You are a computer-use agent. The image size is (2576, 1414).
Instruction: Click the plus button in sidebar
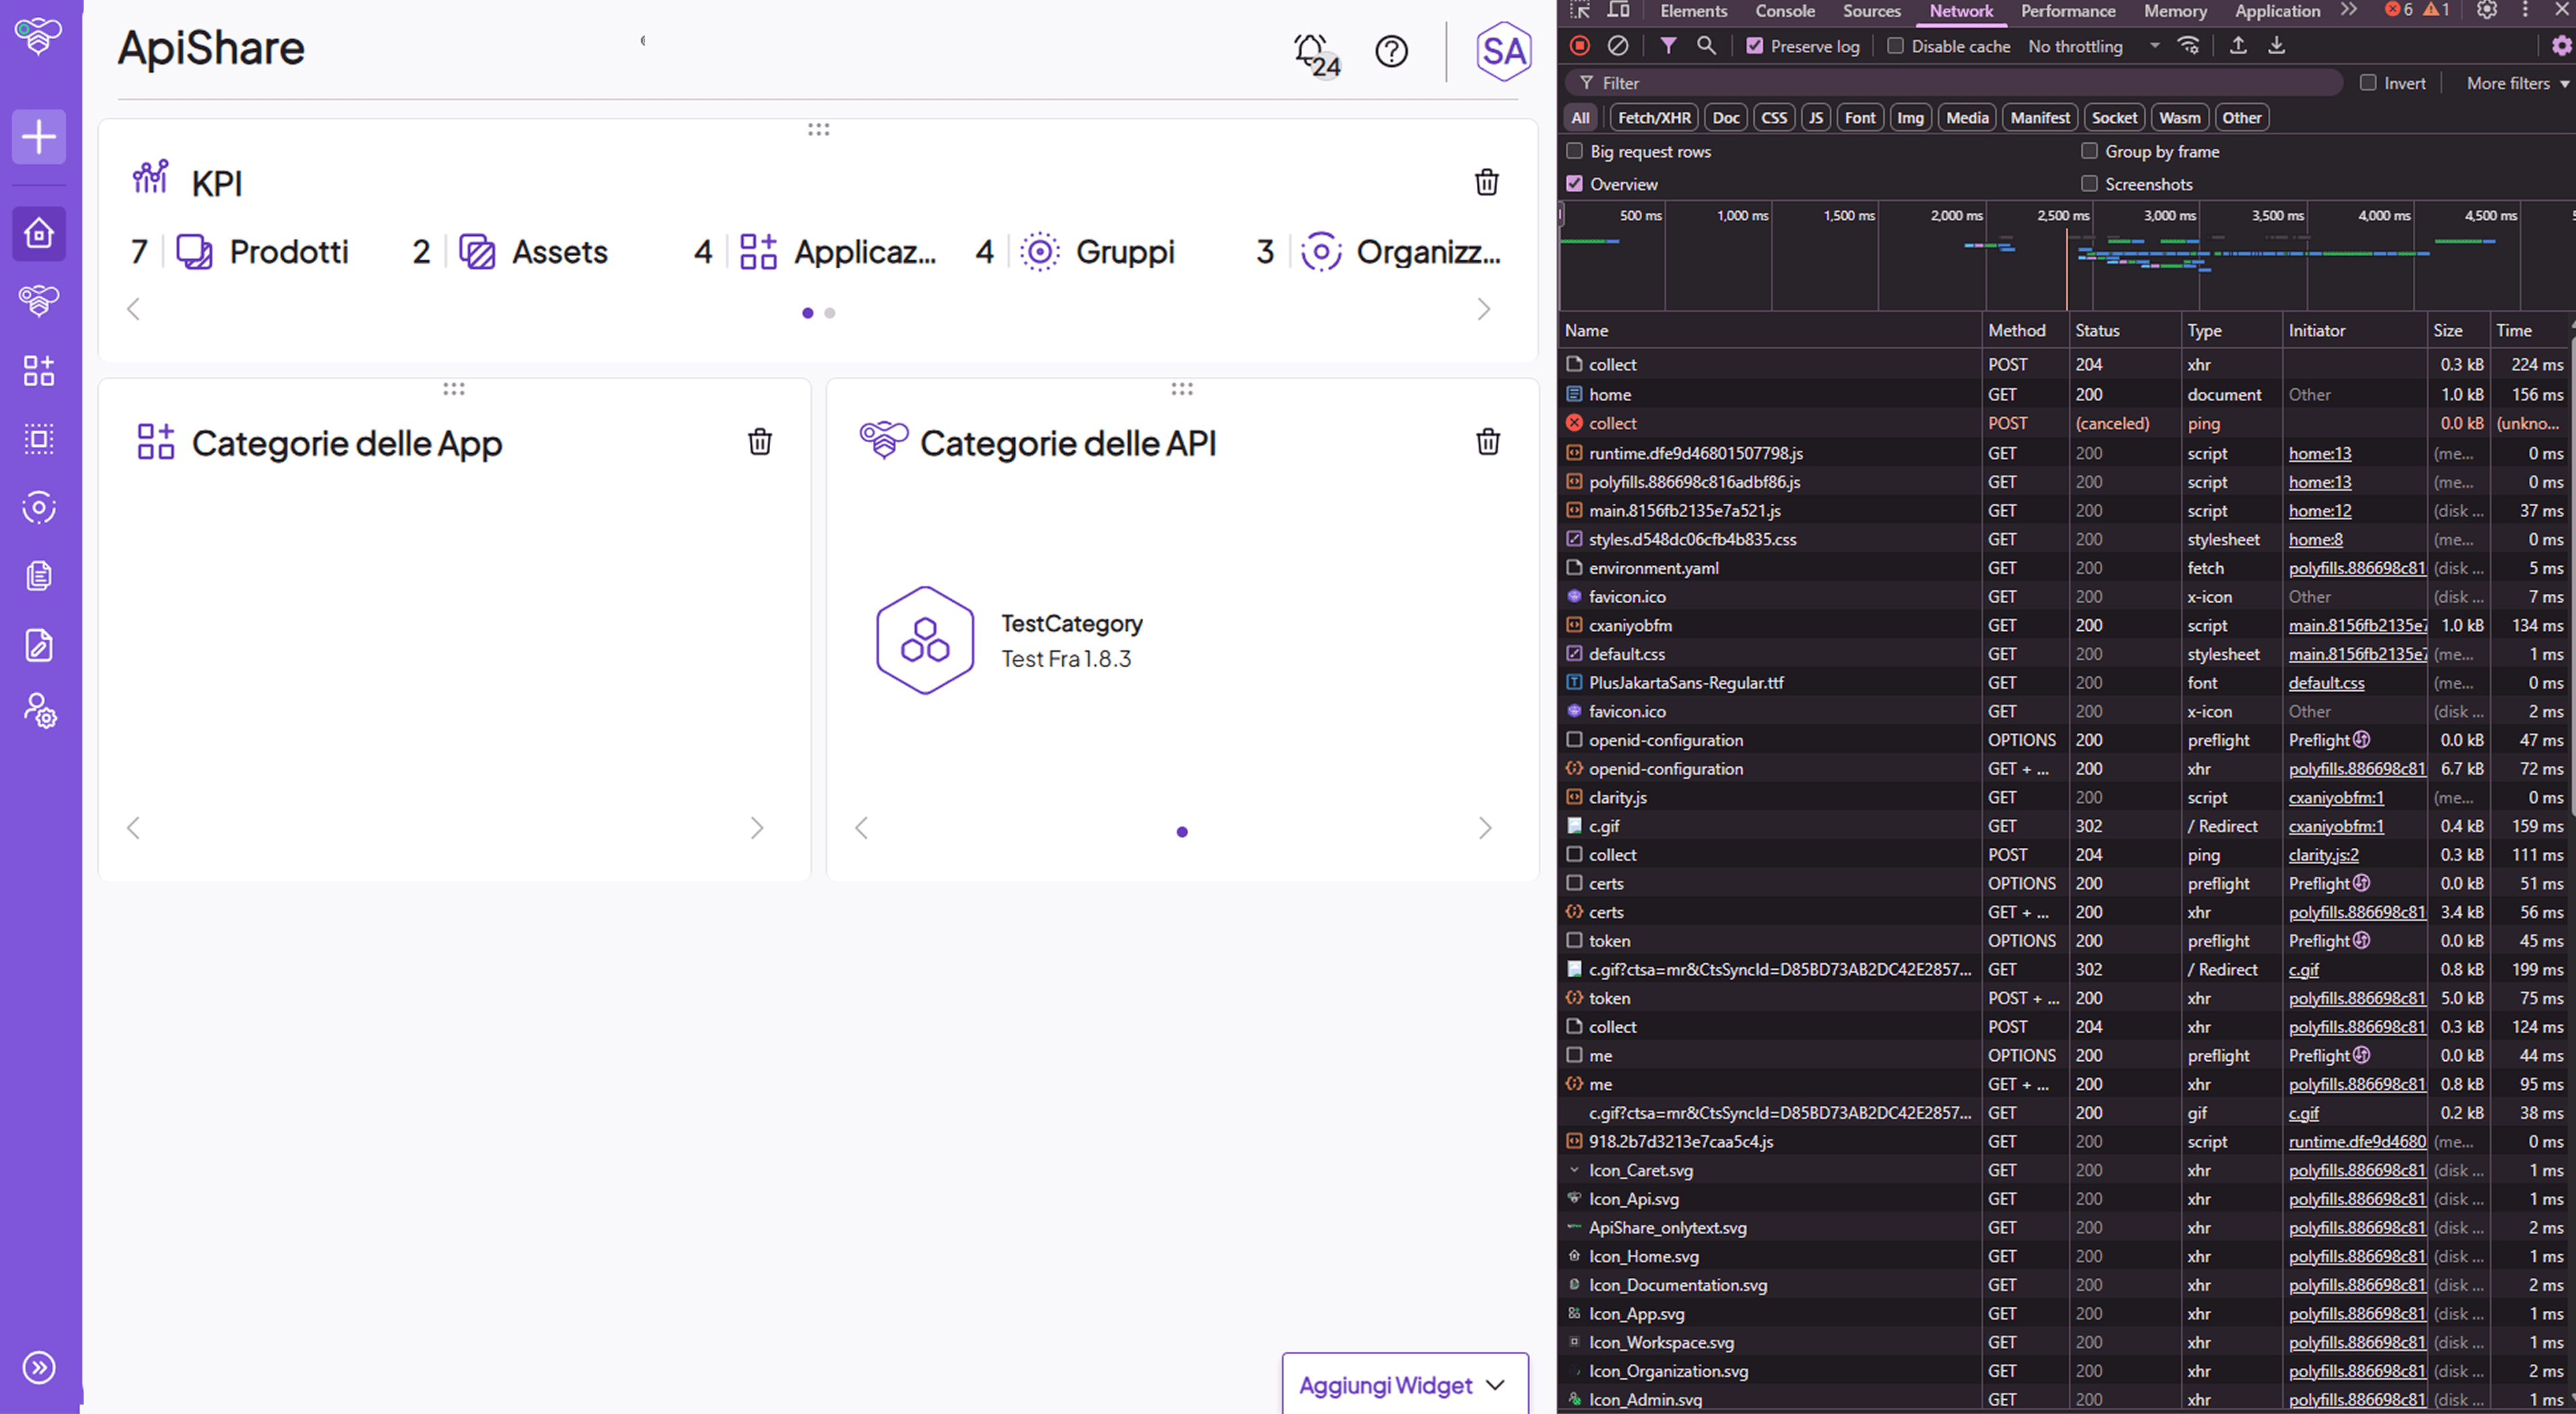pyautogui.click(x=39, y=136)
